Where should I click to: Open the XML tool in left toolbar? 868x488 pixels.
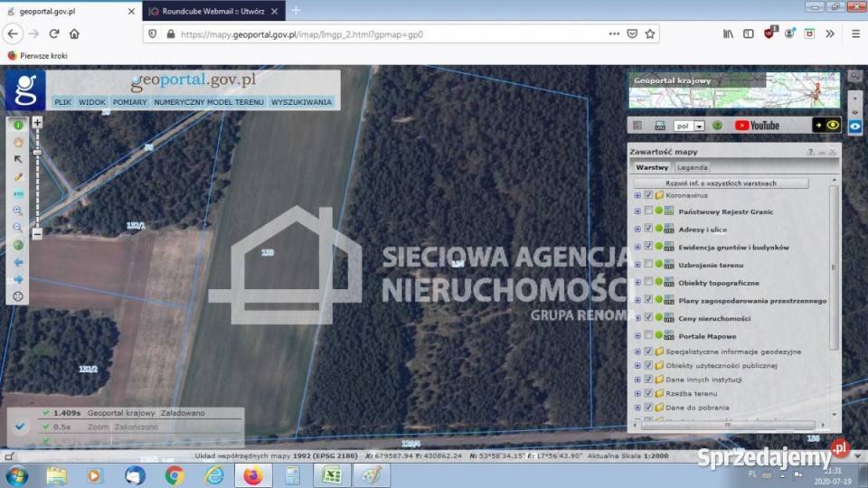pos(18,194)
